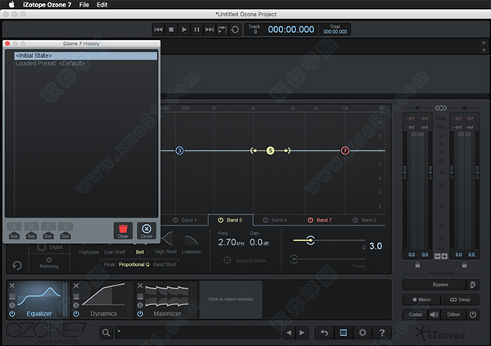Clear history with red trash icon
Screen dimensions: 491x346
pos(123,231)
